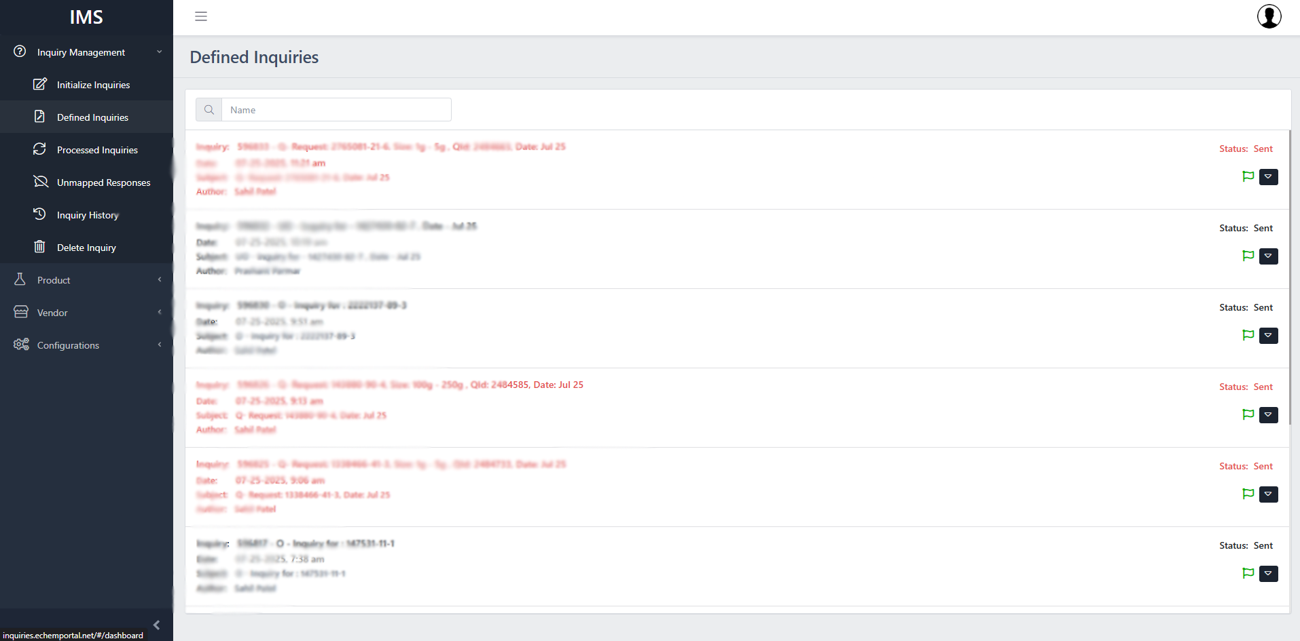Open the user profile avatar icon
This screenshot has height=641, width=1300.
click(x=1269, y=16)
